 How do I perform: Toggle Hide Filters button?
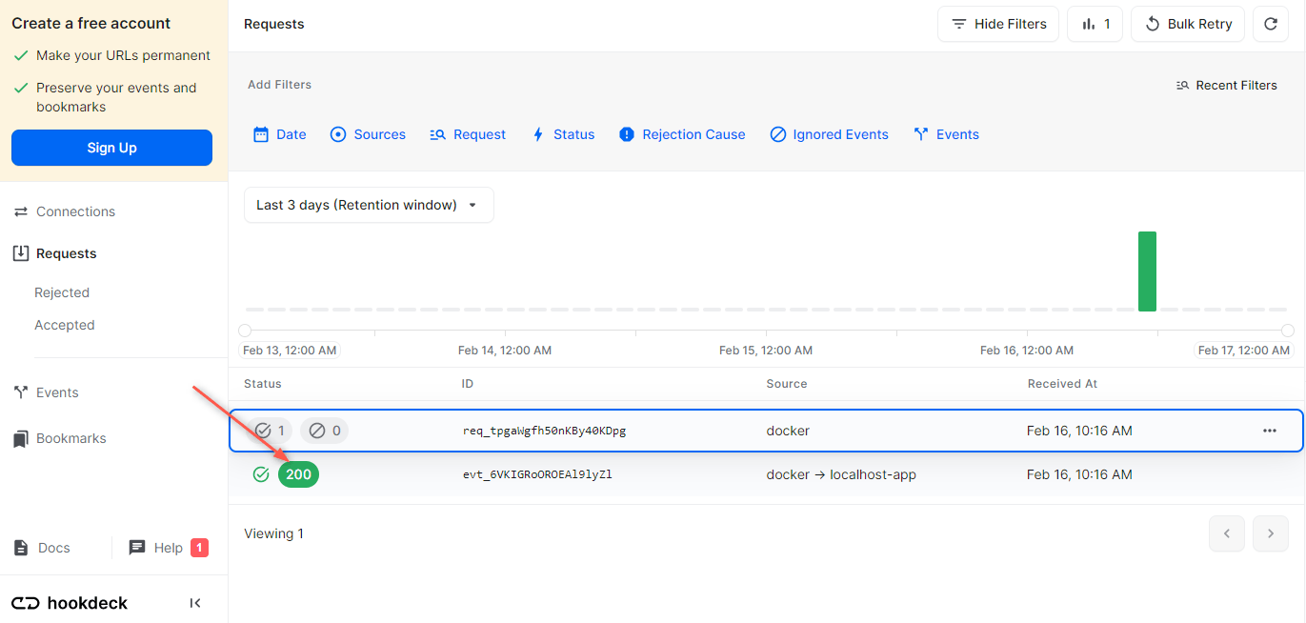pyautogui.click(x=998, y=25)
